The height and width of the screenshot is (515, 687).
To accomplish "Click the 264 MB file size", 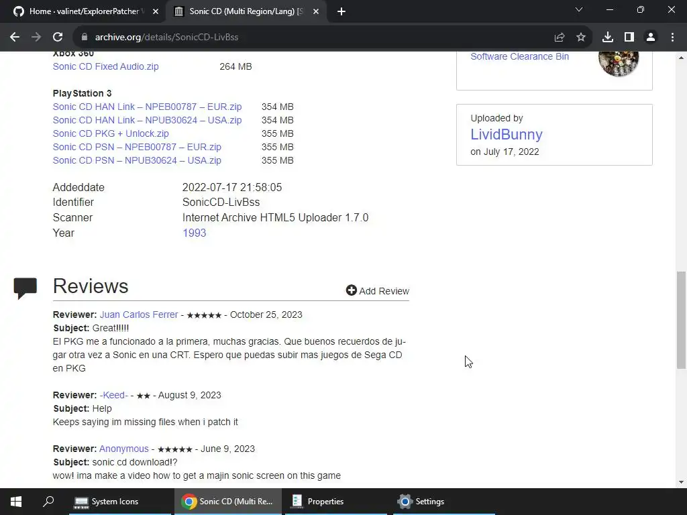I will point(235,66).
